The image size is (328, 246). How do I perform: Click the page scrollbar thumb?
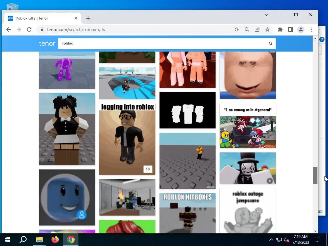click(315, 176)
